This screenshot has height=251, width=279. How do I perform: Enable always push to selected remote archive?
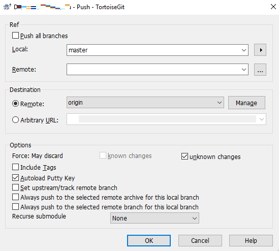15,197
